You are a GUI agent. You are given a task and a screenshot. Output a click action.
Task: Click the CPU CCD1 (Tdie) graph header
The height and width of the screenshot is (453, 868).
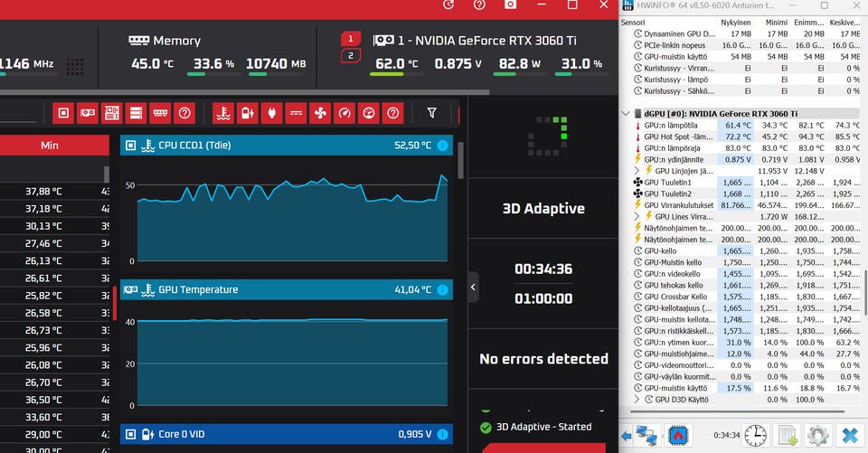(287, 145)
